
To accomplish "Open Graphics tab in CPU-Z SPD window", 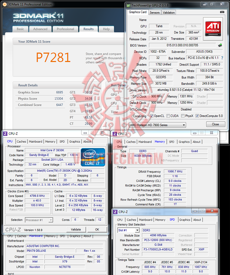I will (185, 220).
